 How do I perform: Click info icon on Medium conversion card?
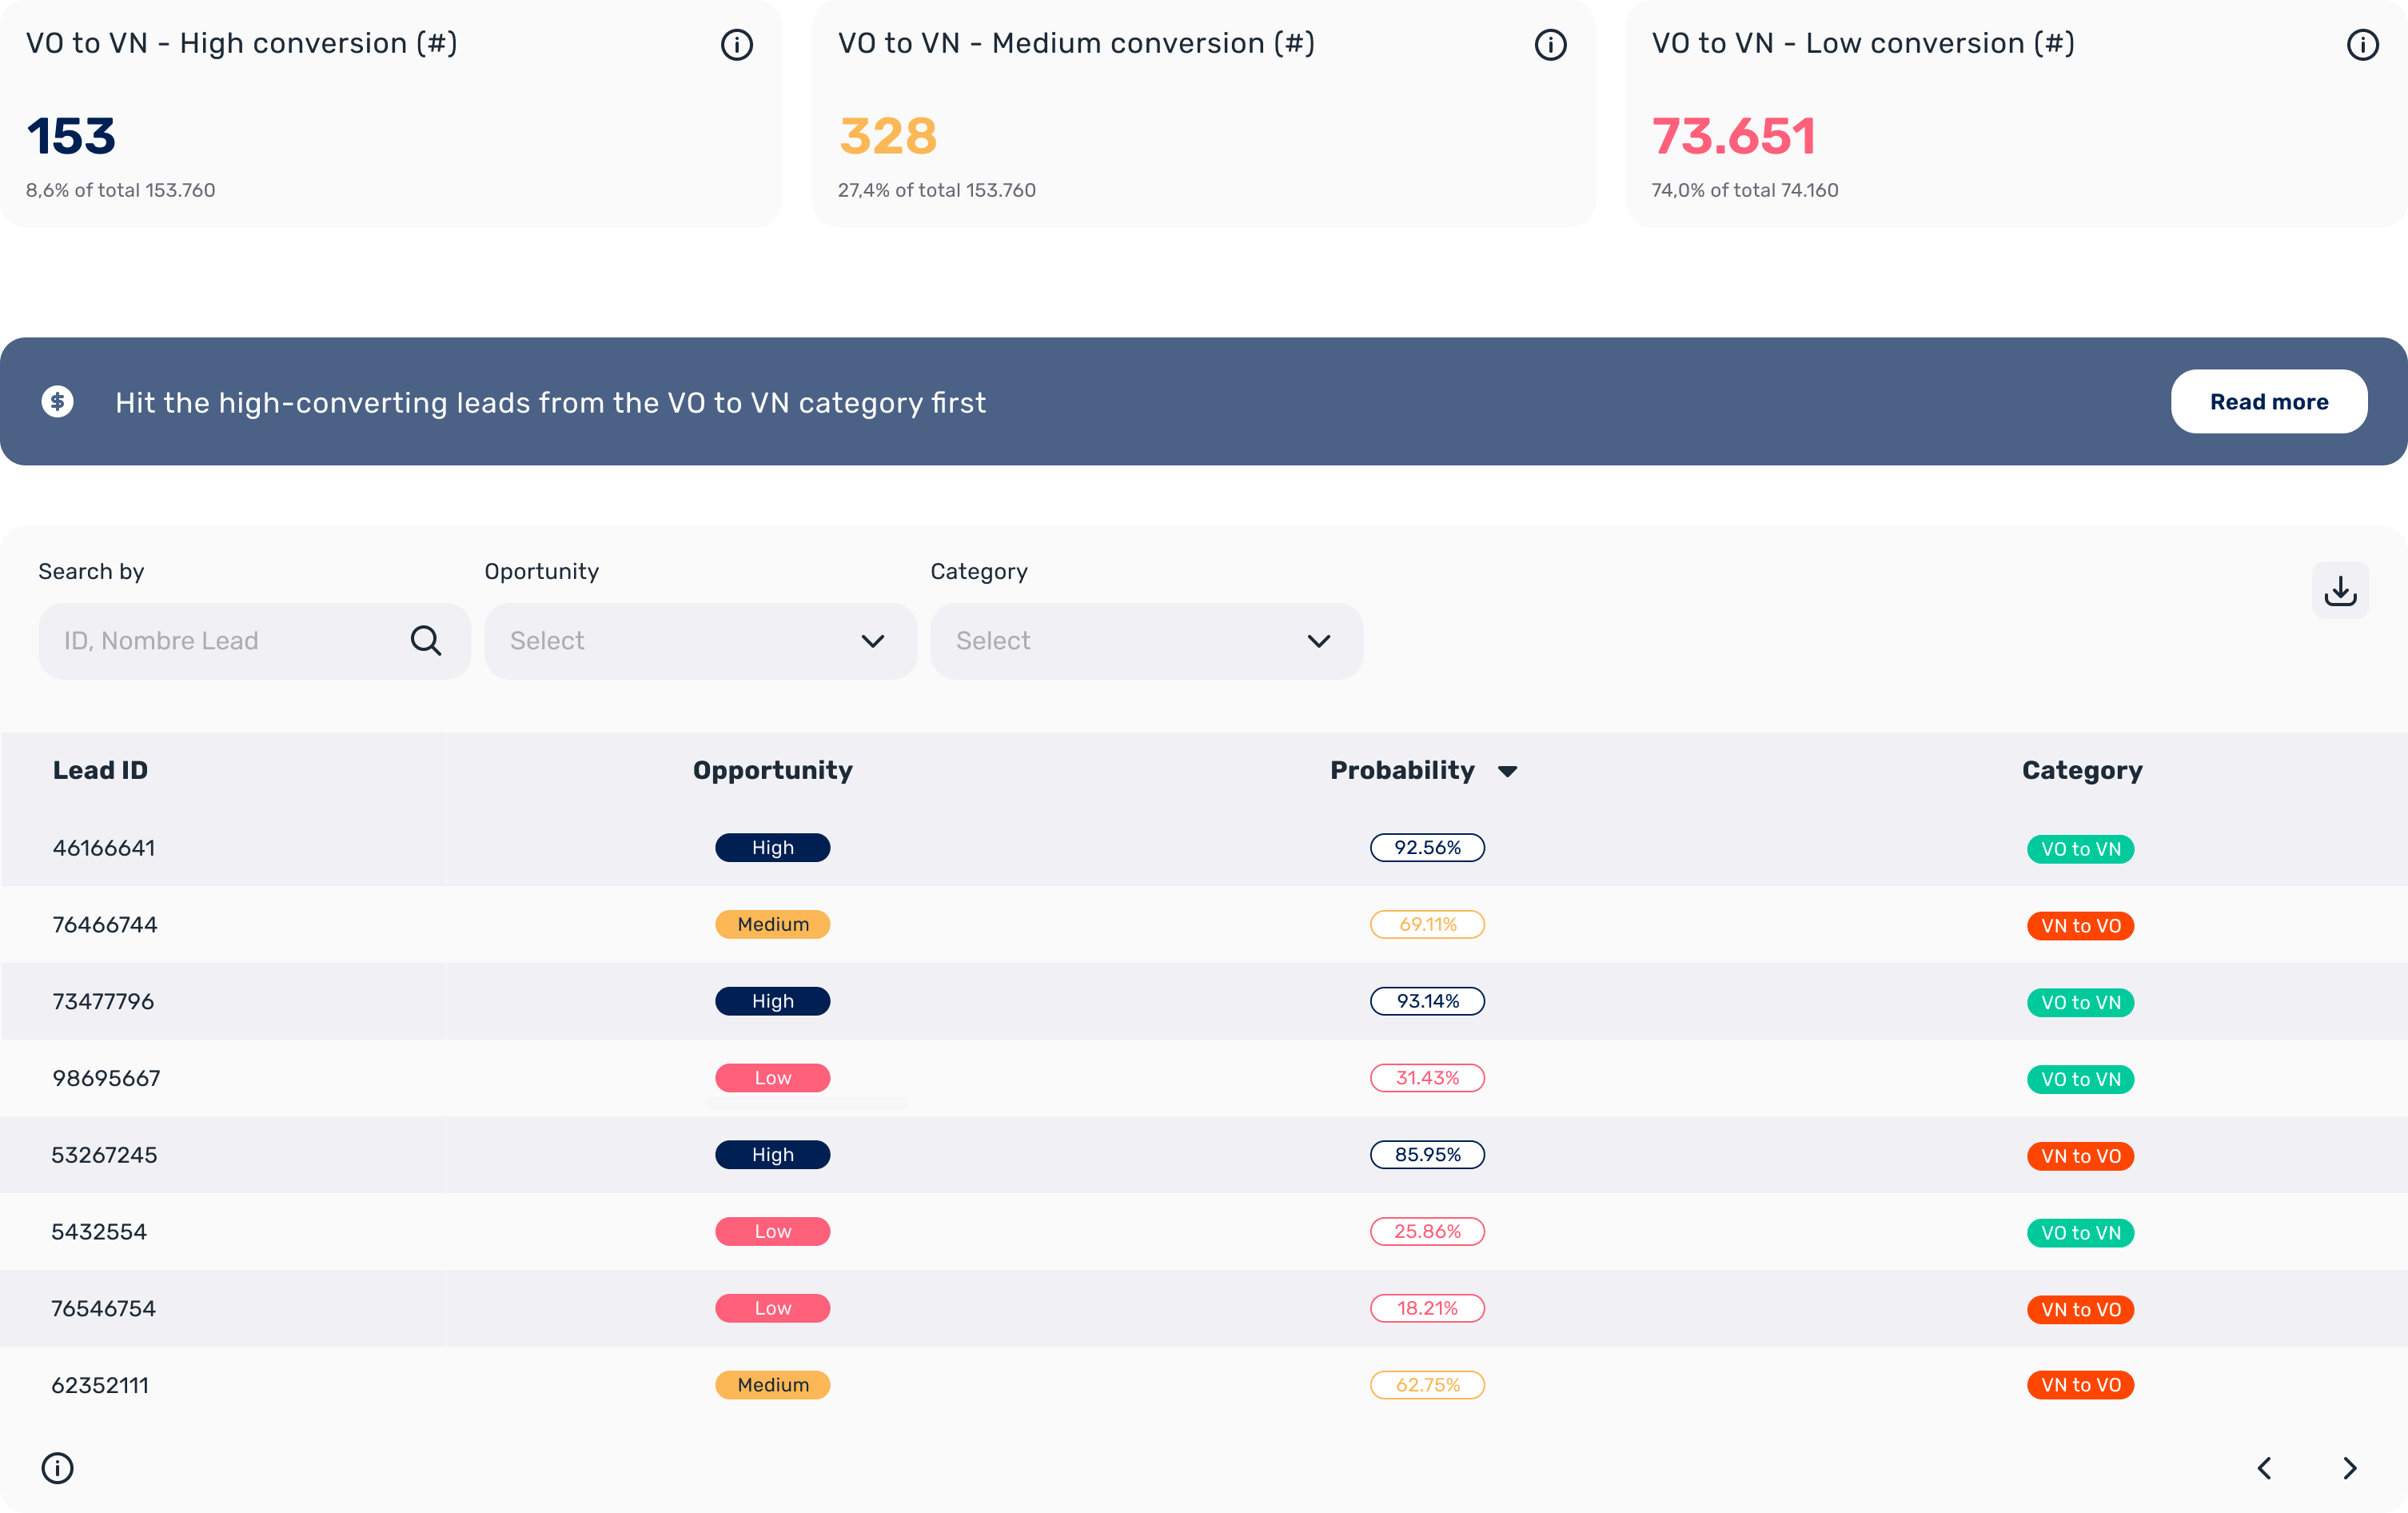tap(1550, 45)
